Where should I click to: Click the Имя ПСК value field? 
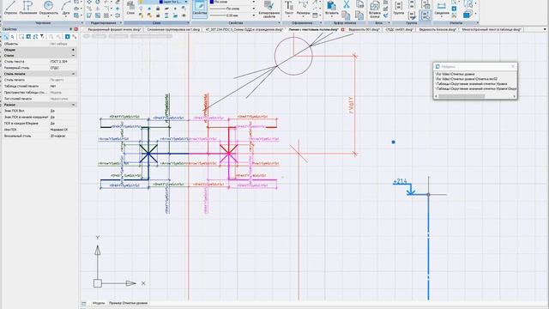pyautogui.click(x=59, y=130)
